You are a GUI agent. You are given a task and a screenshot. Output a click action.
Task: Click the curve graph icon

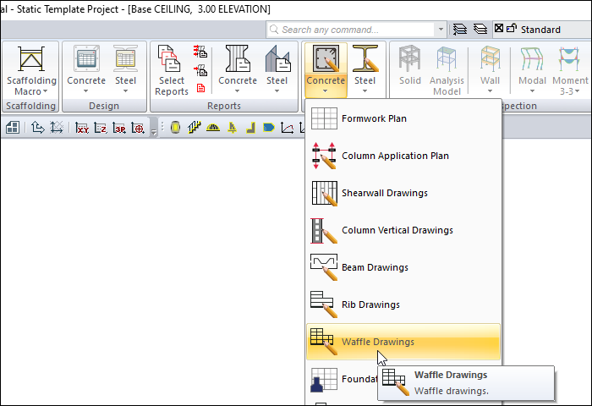(287, 128)
